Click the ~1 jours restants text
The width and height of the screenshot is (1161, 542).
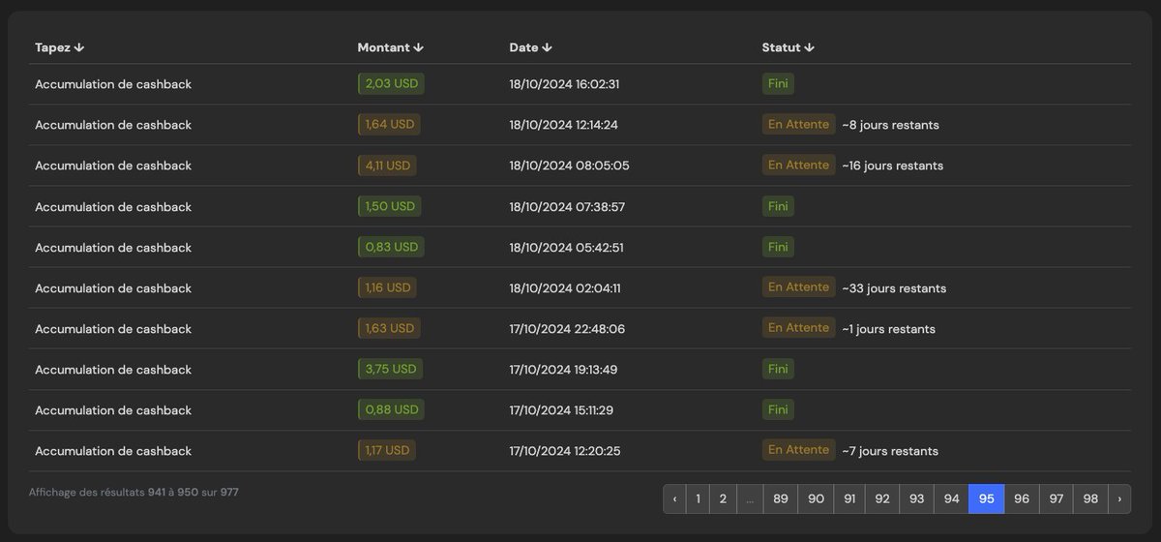point(888,328)
